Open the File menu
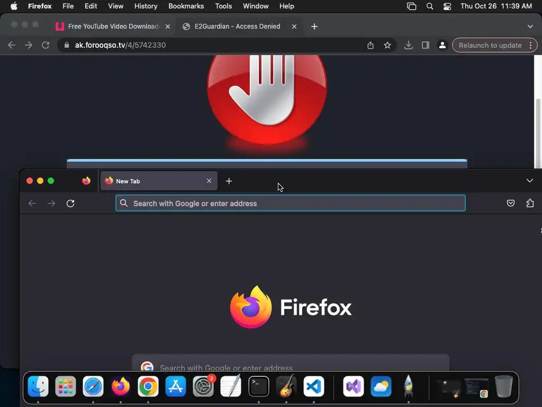The image size is (542, 407). tap(68, 6)
